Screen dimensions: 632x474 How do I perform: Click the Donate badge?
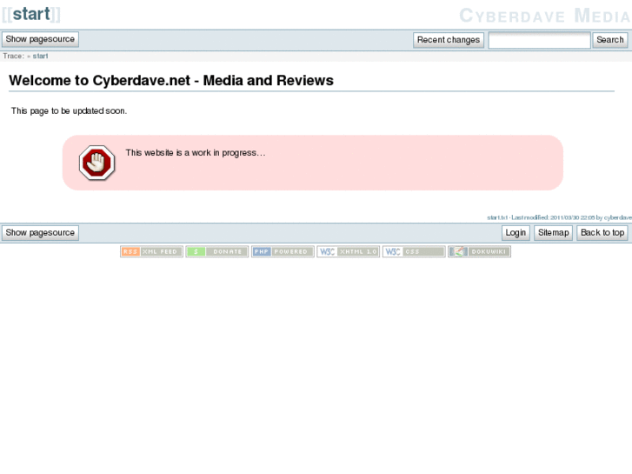pyautogui.click(x=216, y=251)
